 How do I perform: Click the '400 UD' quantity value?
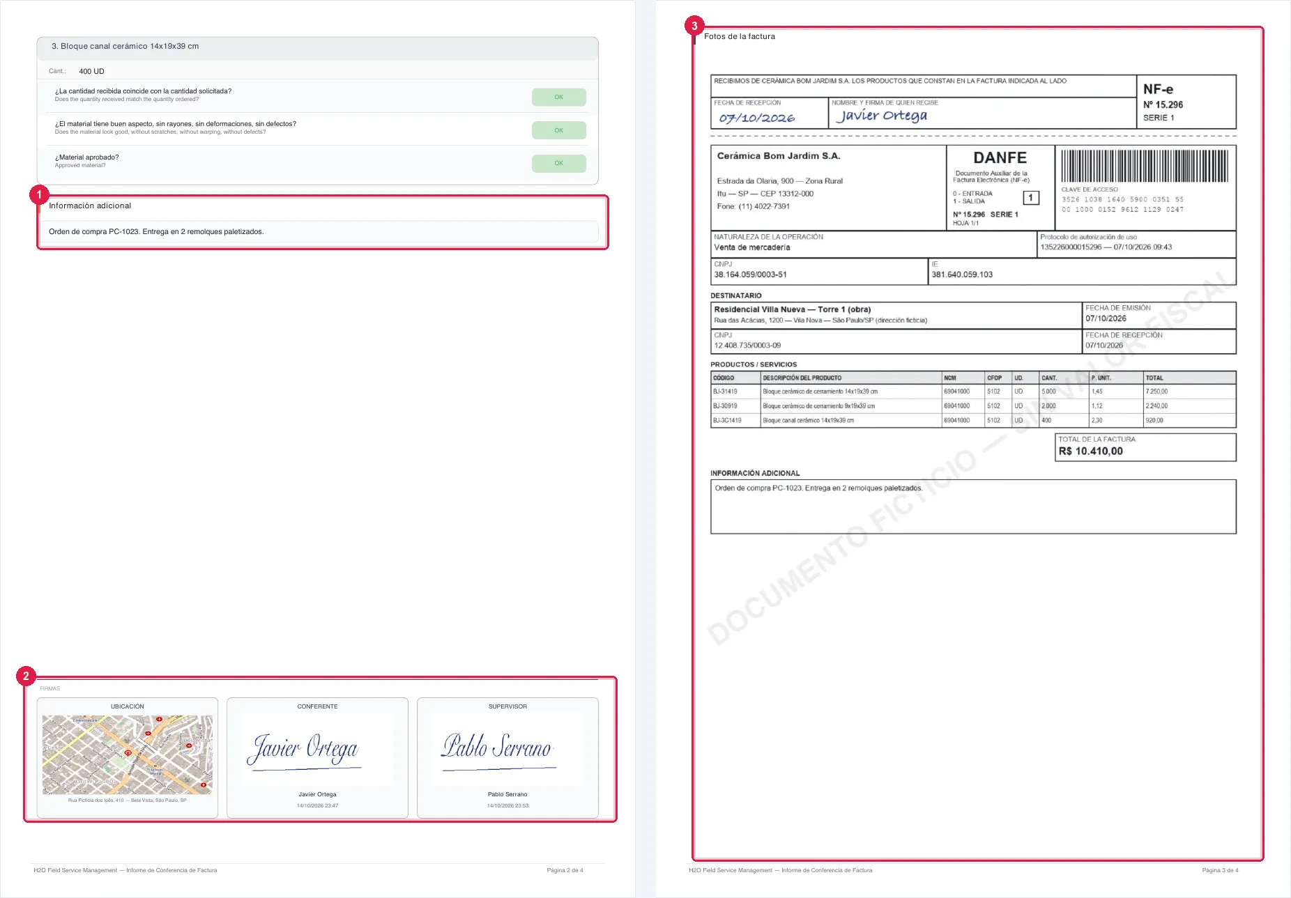coord(91,72)
